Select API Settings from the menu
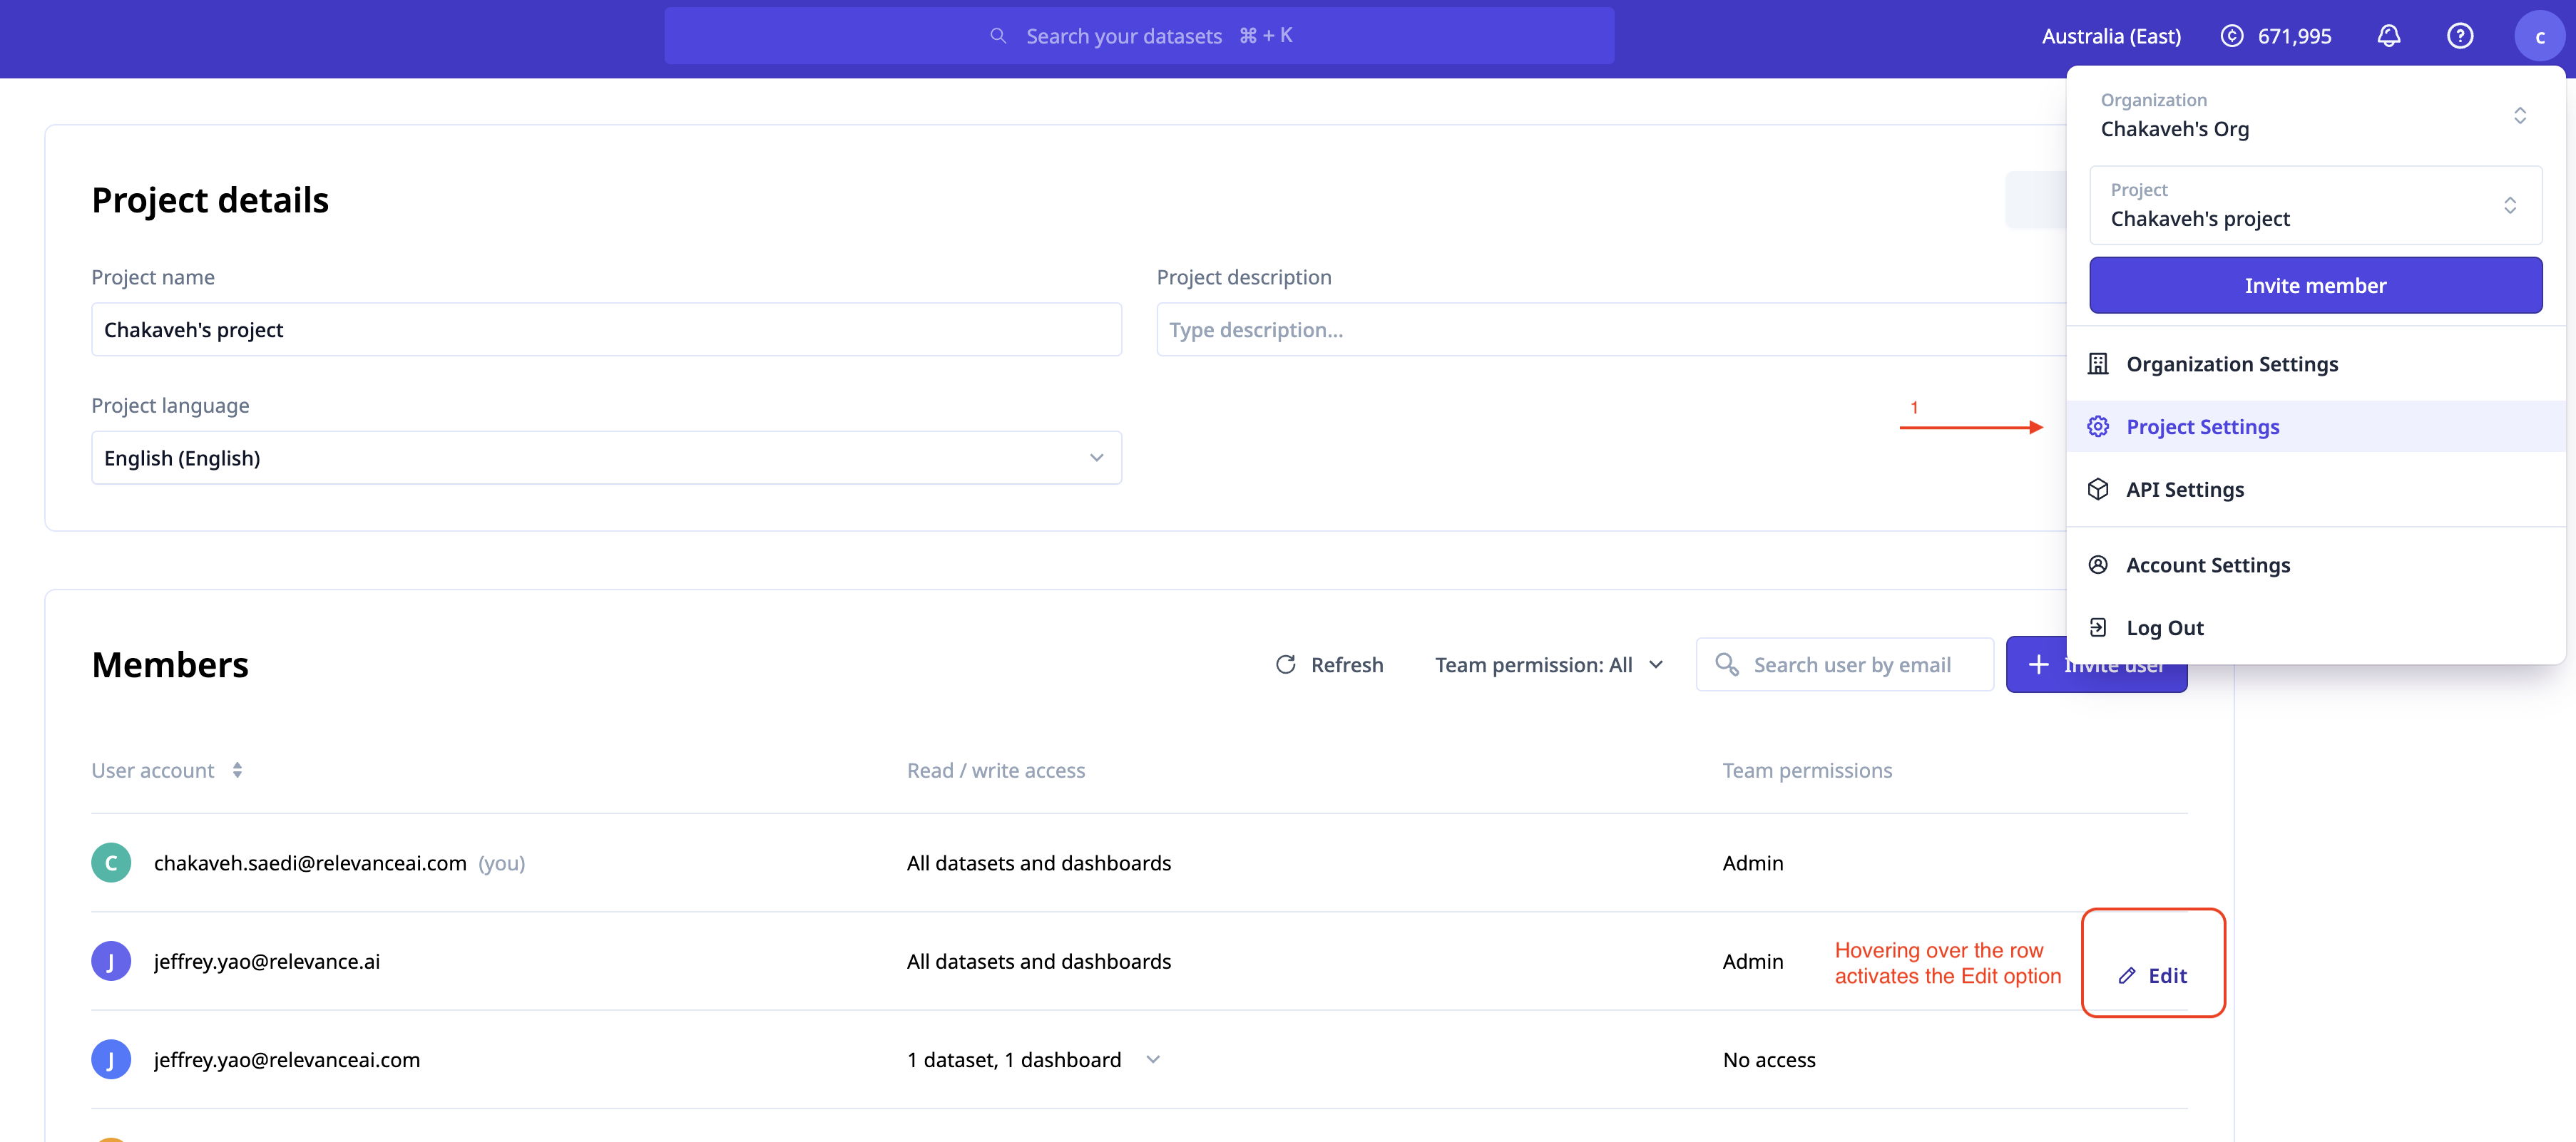Viewport: 2576px width, 1142px height. 2184,490
